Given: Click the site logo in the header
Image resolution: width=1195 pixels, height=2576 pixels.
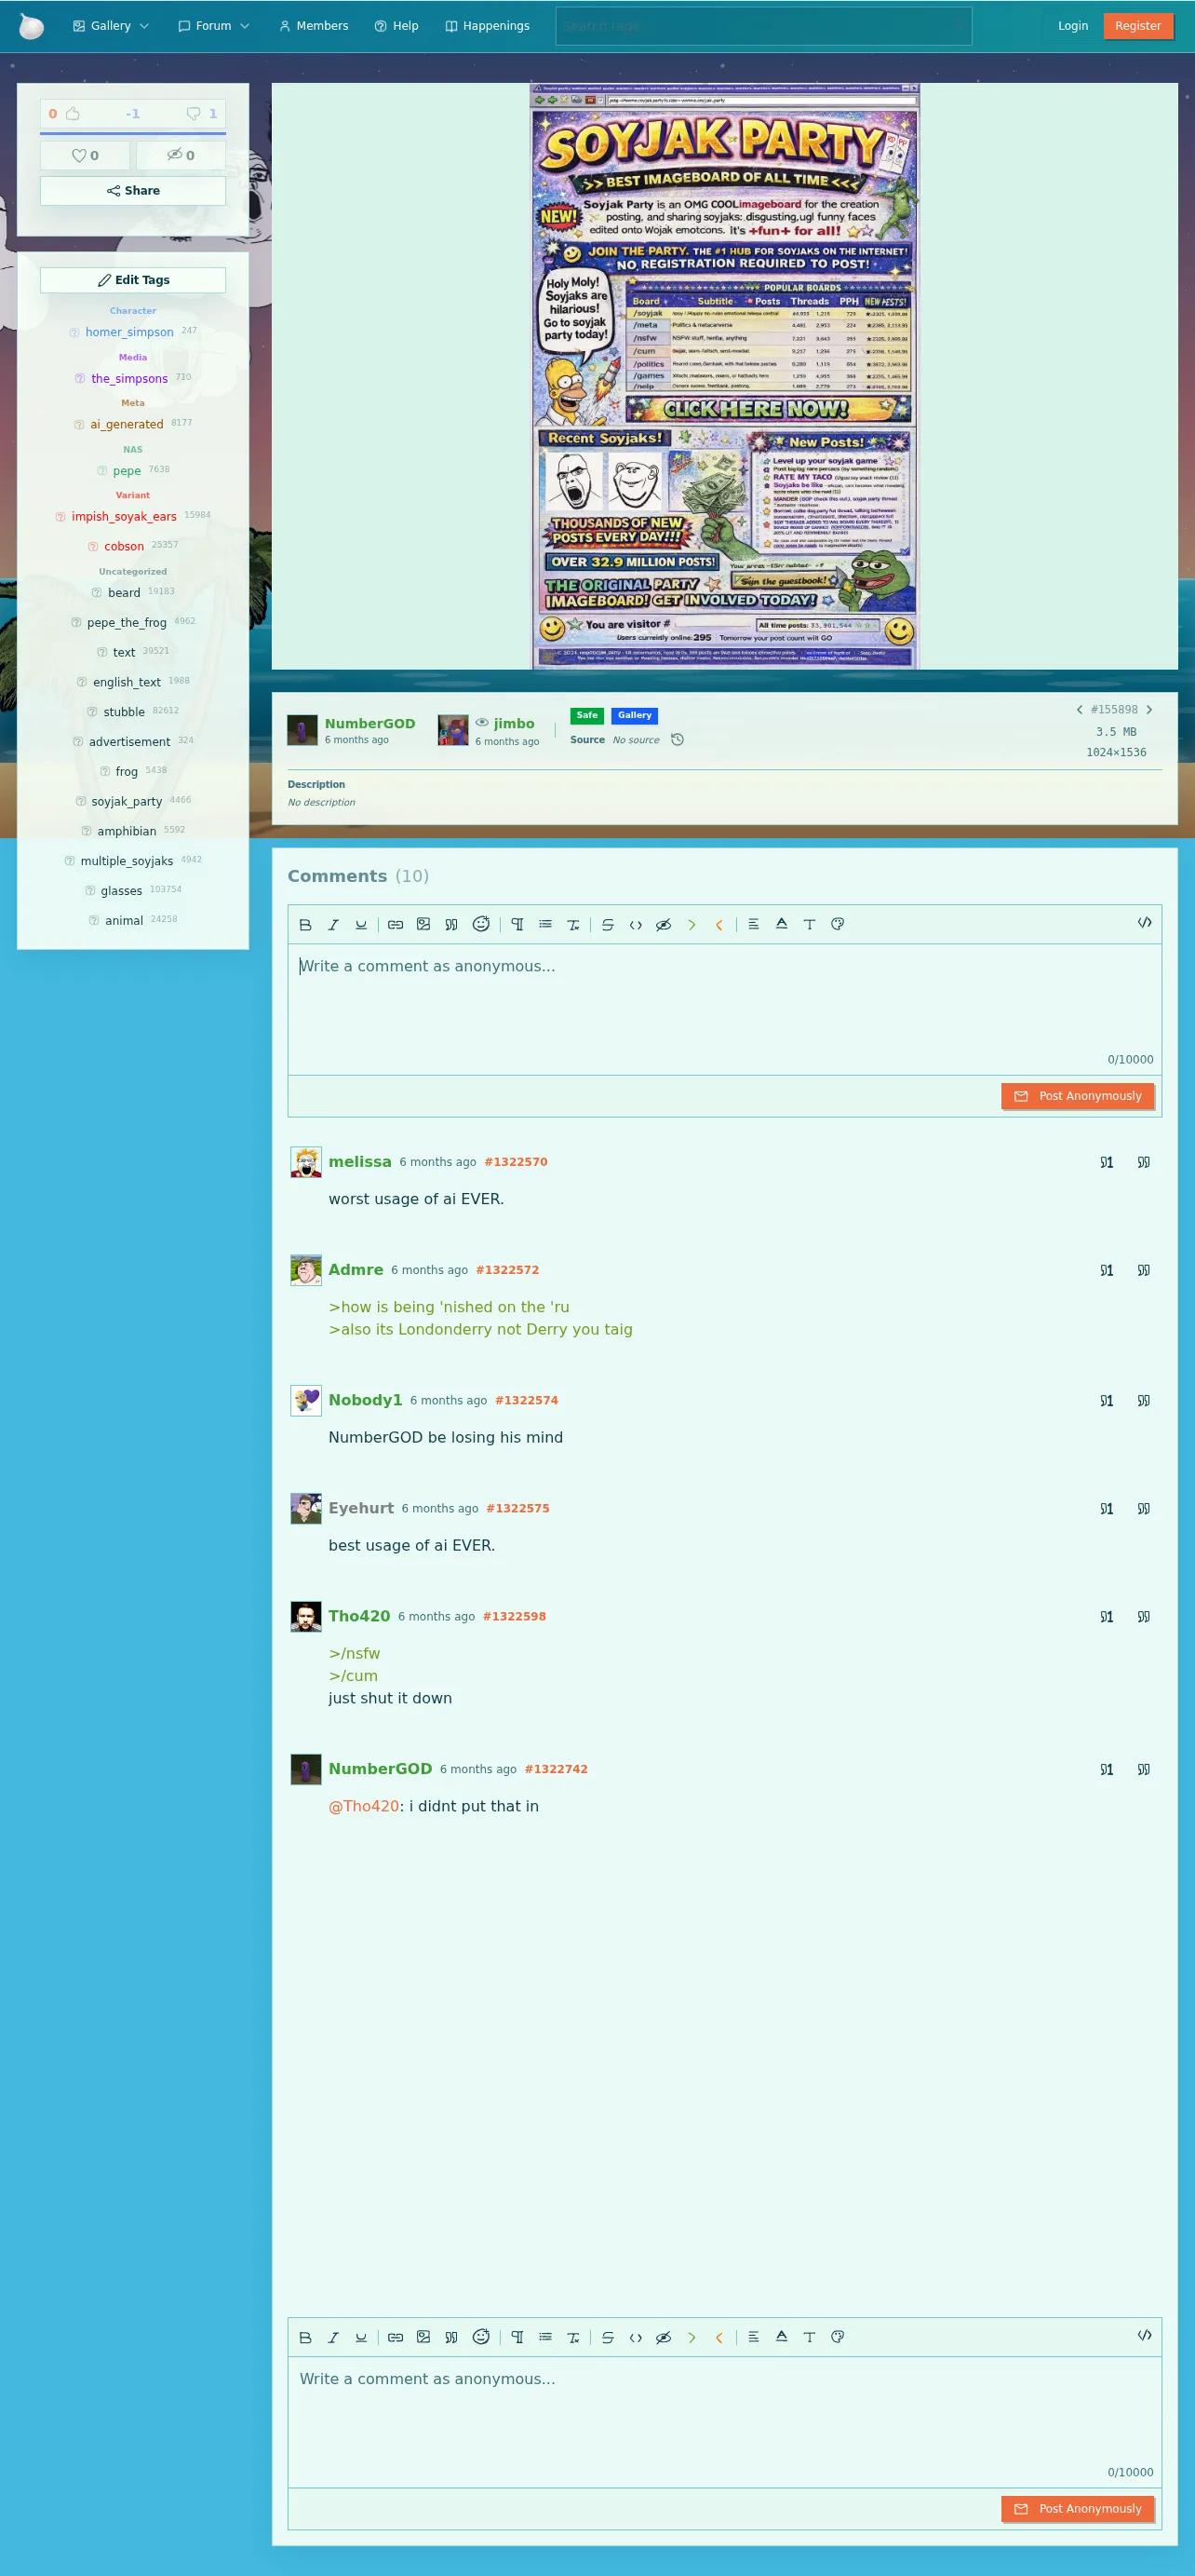Looking at the screenshot, I should 32,26.
